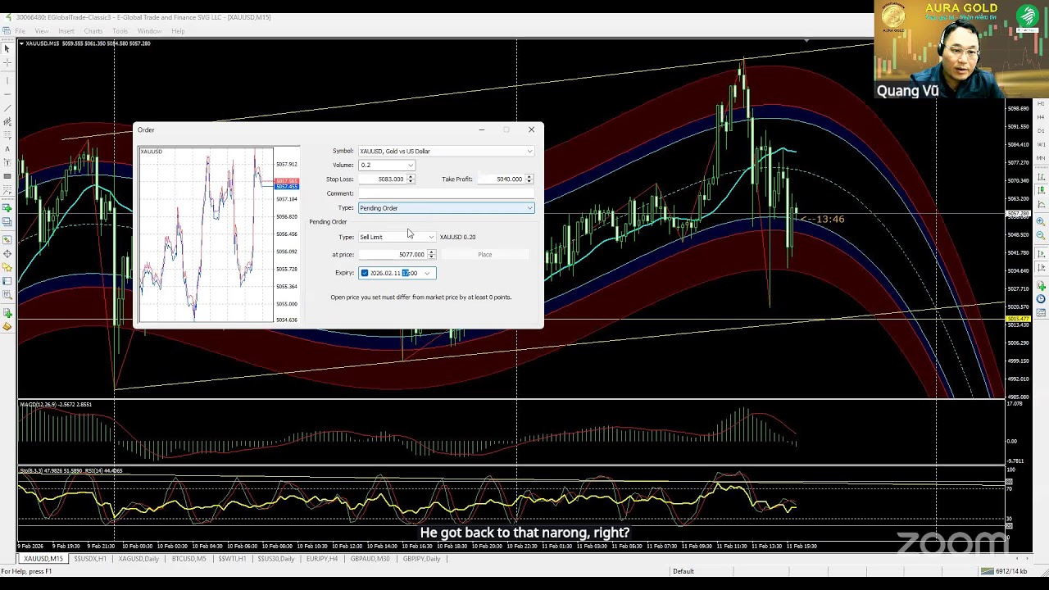The height and width of the screenshot is (590, 1049).
Task: Open the periods clock icon
Action: pos(1042,300)
